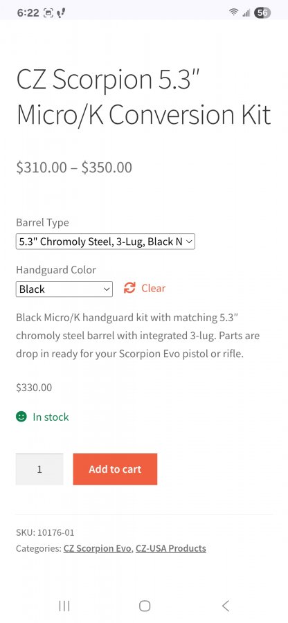Tap the Android recent apps icon
The height and width of the screenshot is (623, 288).
coord(64,606)
